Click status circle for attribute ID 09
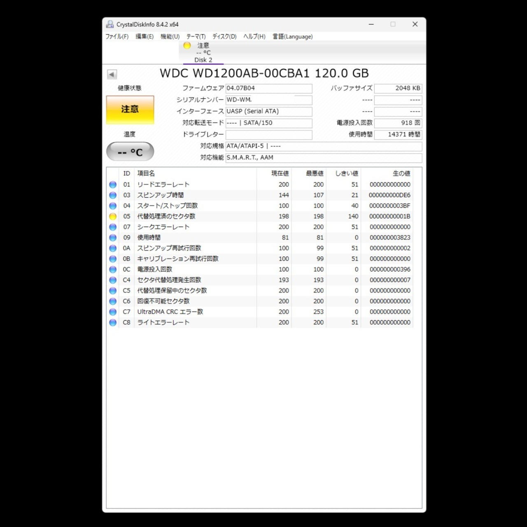Viewport: 527px width, 527px height. [113, 238]
